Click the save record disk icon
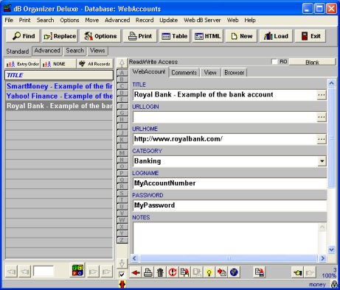 260,272
